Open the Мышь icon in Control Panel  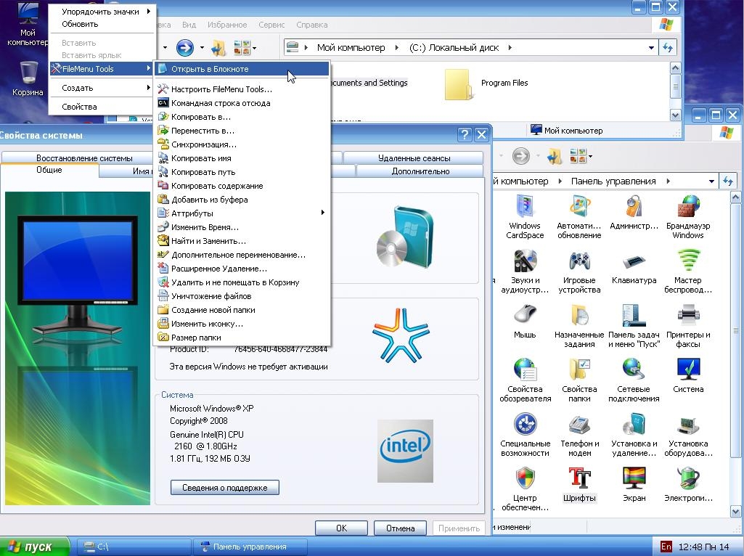coord(524,321)
